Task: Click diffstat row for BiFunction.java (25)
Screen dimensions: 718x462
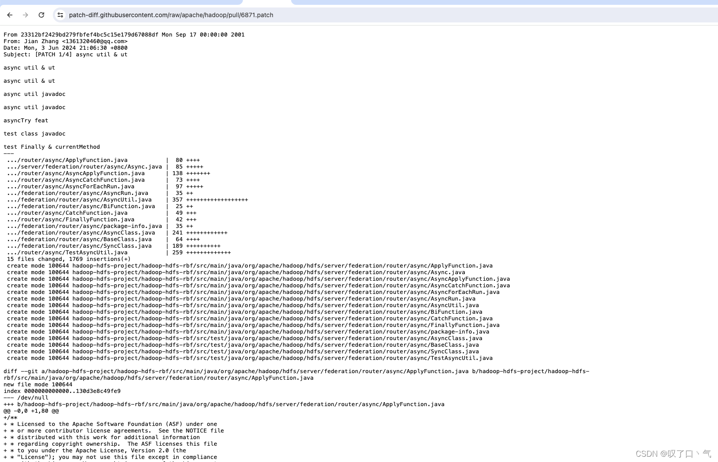Action: pos(100,206)
